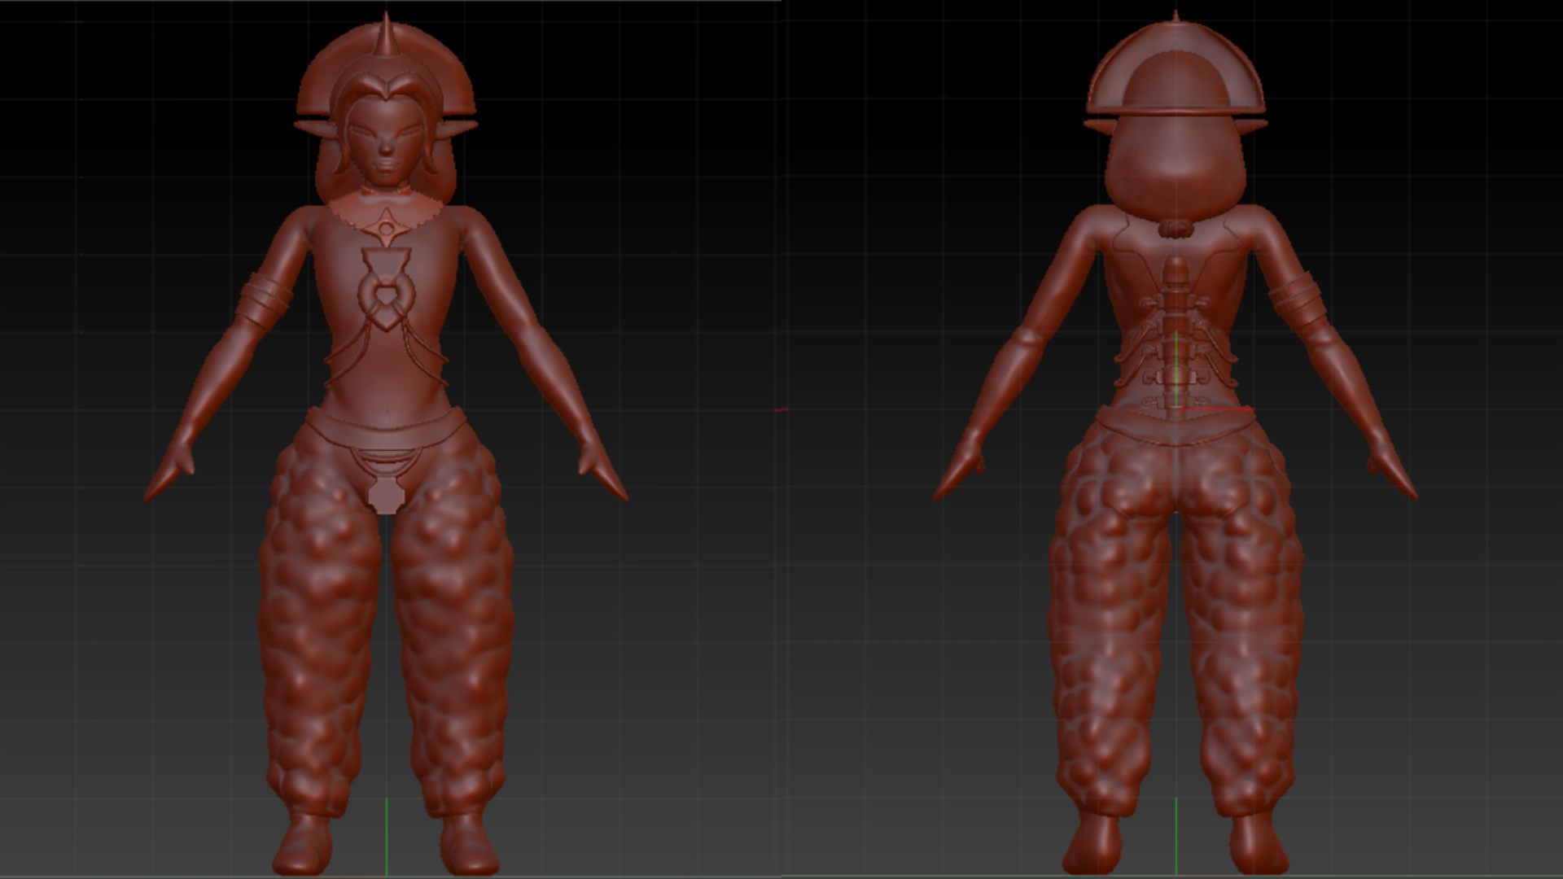
Task: Select the spike atop the front-view headdress
Action: (386, 33)
